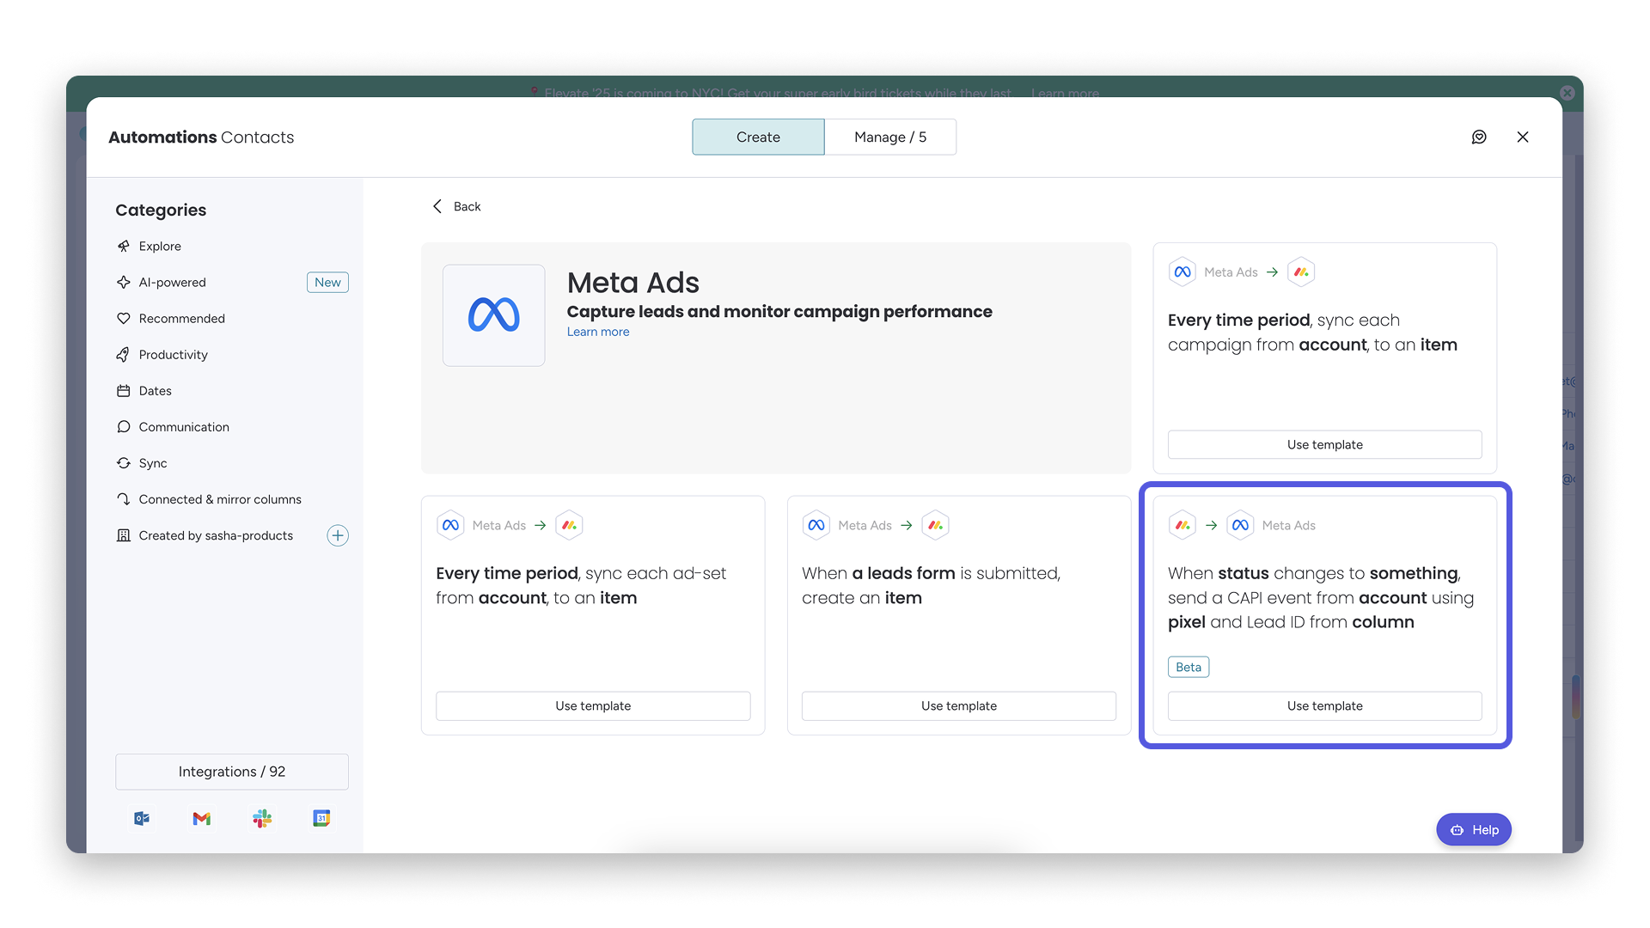Screen dimensions: 1650x928
Task: Open the feedback chat bubble icon
Action: 1479,137
